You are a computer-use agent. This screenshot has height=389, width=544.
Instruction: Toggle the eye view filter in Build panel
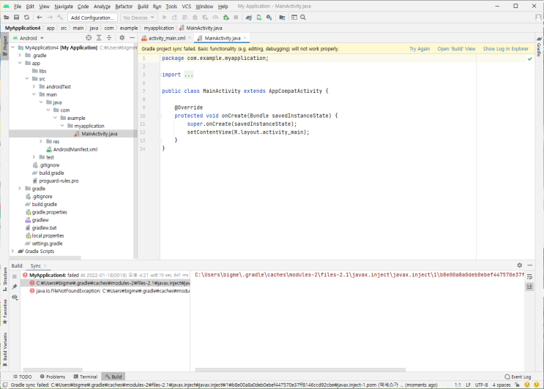tap(15, 297)
